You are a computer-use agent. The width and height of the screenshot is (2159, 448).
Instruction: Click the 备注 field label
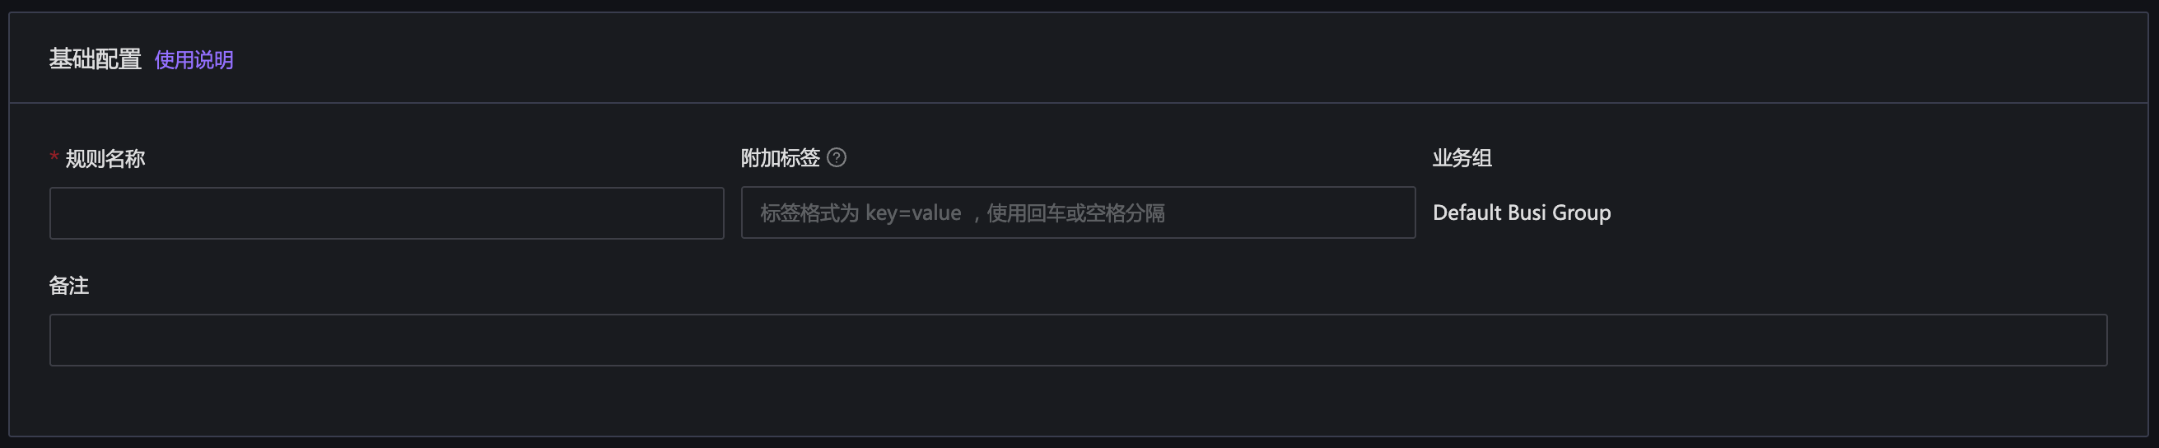pyautogui.click(x=68, y=285)
